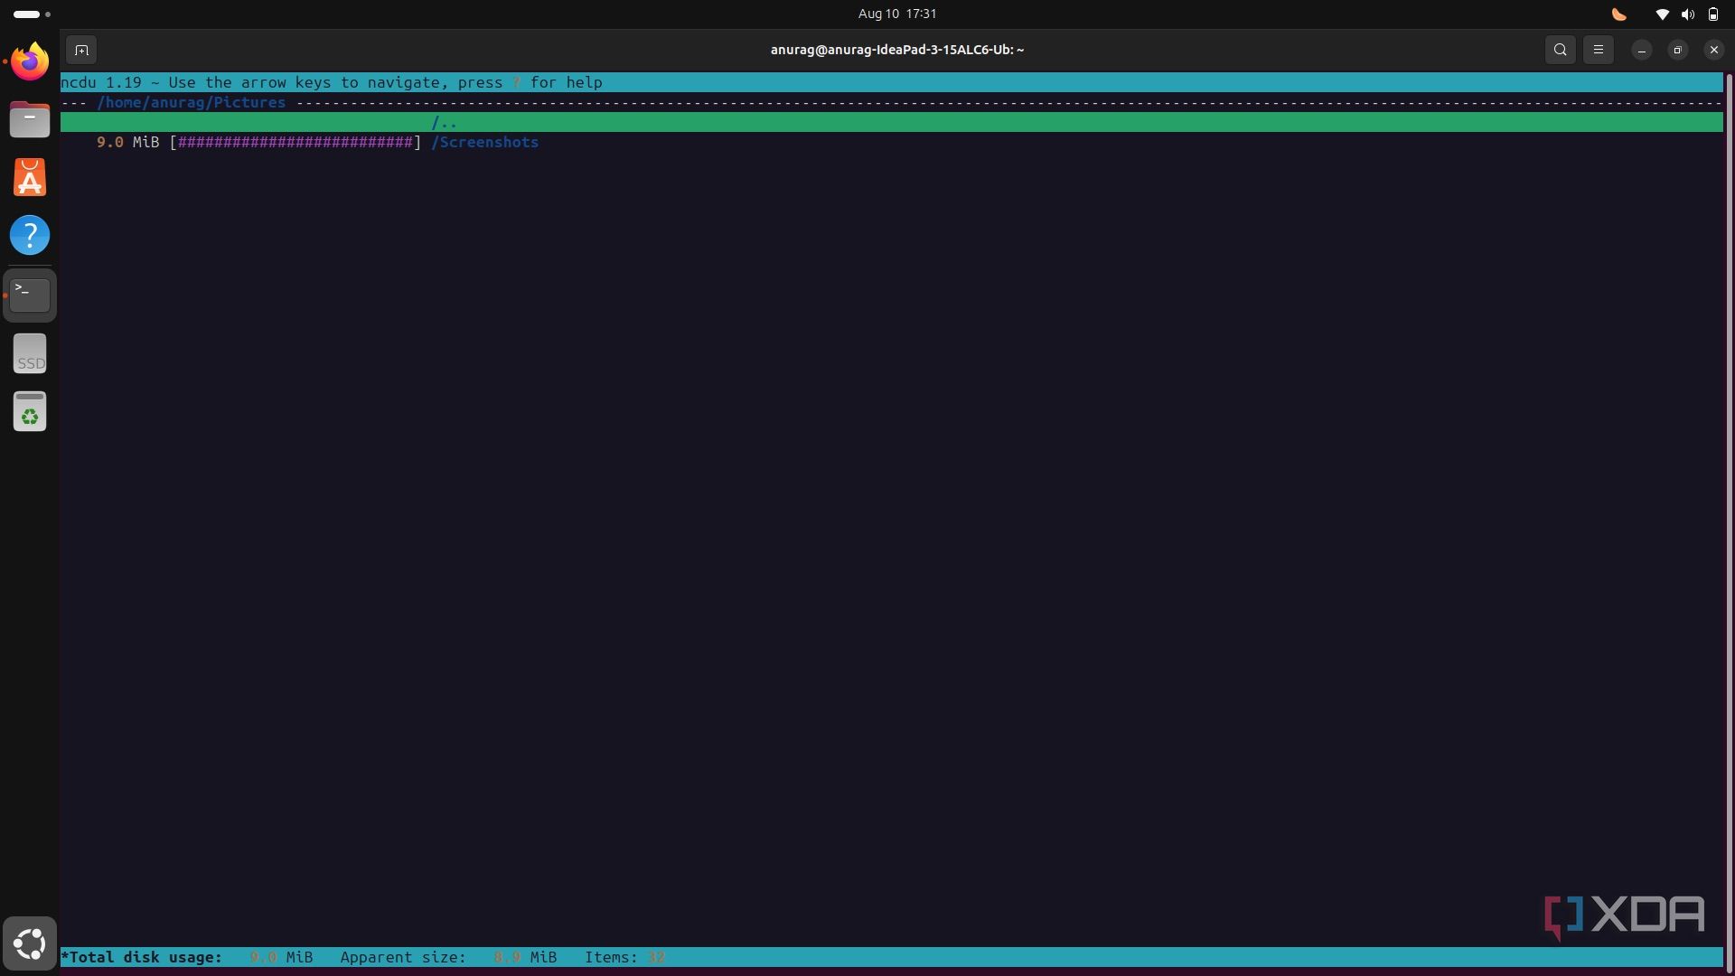Screen dimensions: 1735x976
Task: Show applications via the Ubuntu logo button
Action: 30,943
